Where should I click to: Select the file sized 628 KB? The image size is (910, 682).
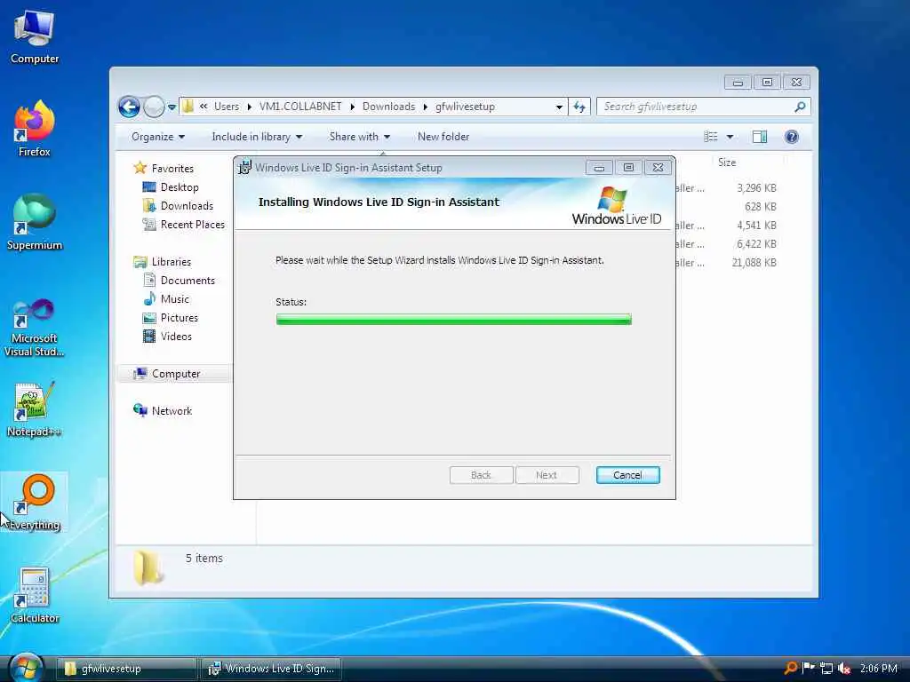(x=761, y=207)
